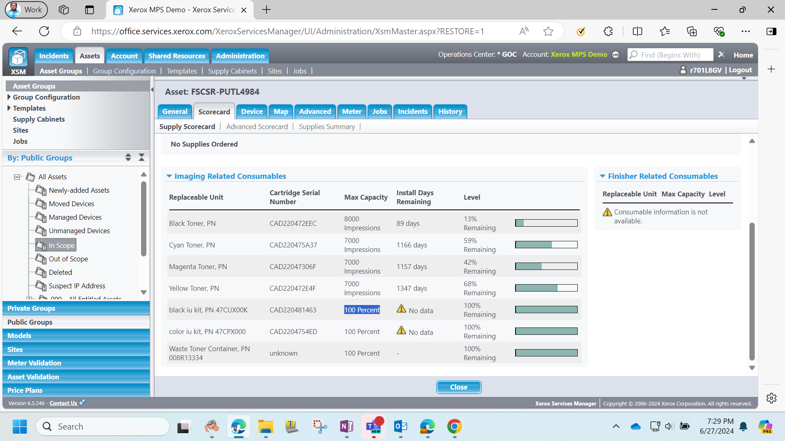Collapse Finisher Related Consumables section
785x441 pixels.
click(602, 176)
